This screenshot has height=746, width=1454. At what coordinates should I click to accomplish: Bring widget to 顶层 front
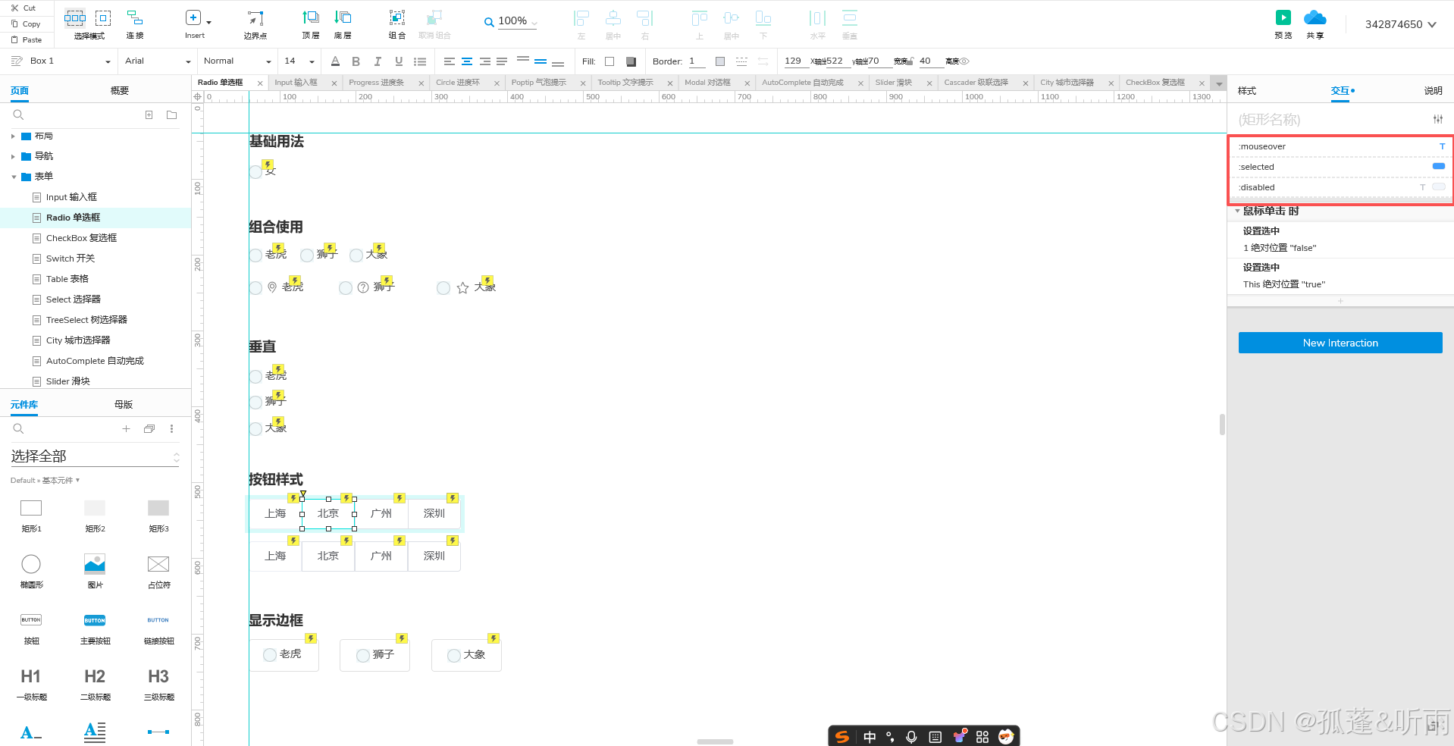[x=311, y=24]
